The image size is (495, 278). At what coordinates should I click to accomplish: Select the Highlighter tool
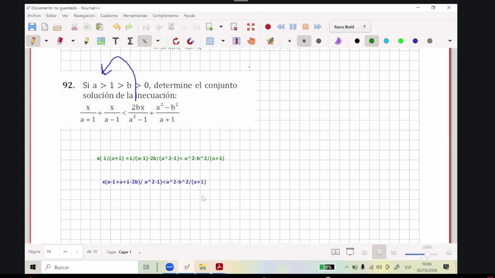(87, 41)
